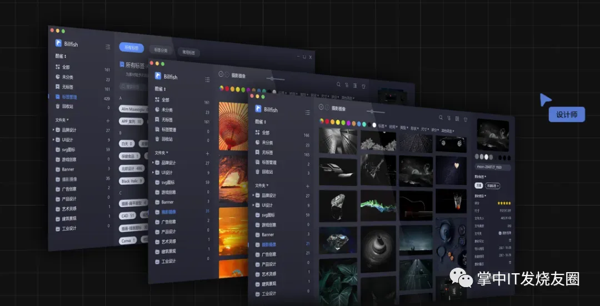Open 酷雀 library switcher in front window
Viewport: 600px width, 306px height.
[260, 122]
